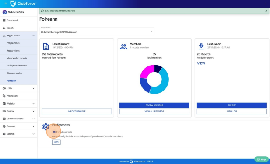
Task: Click the Last export download icon
Action: [201, 46]
